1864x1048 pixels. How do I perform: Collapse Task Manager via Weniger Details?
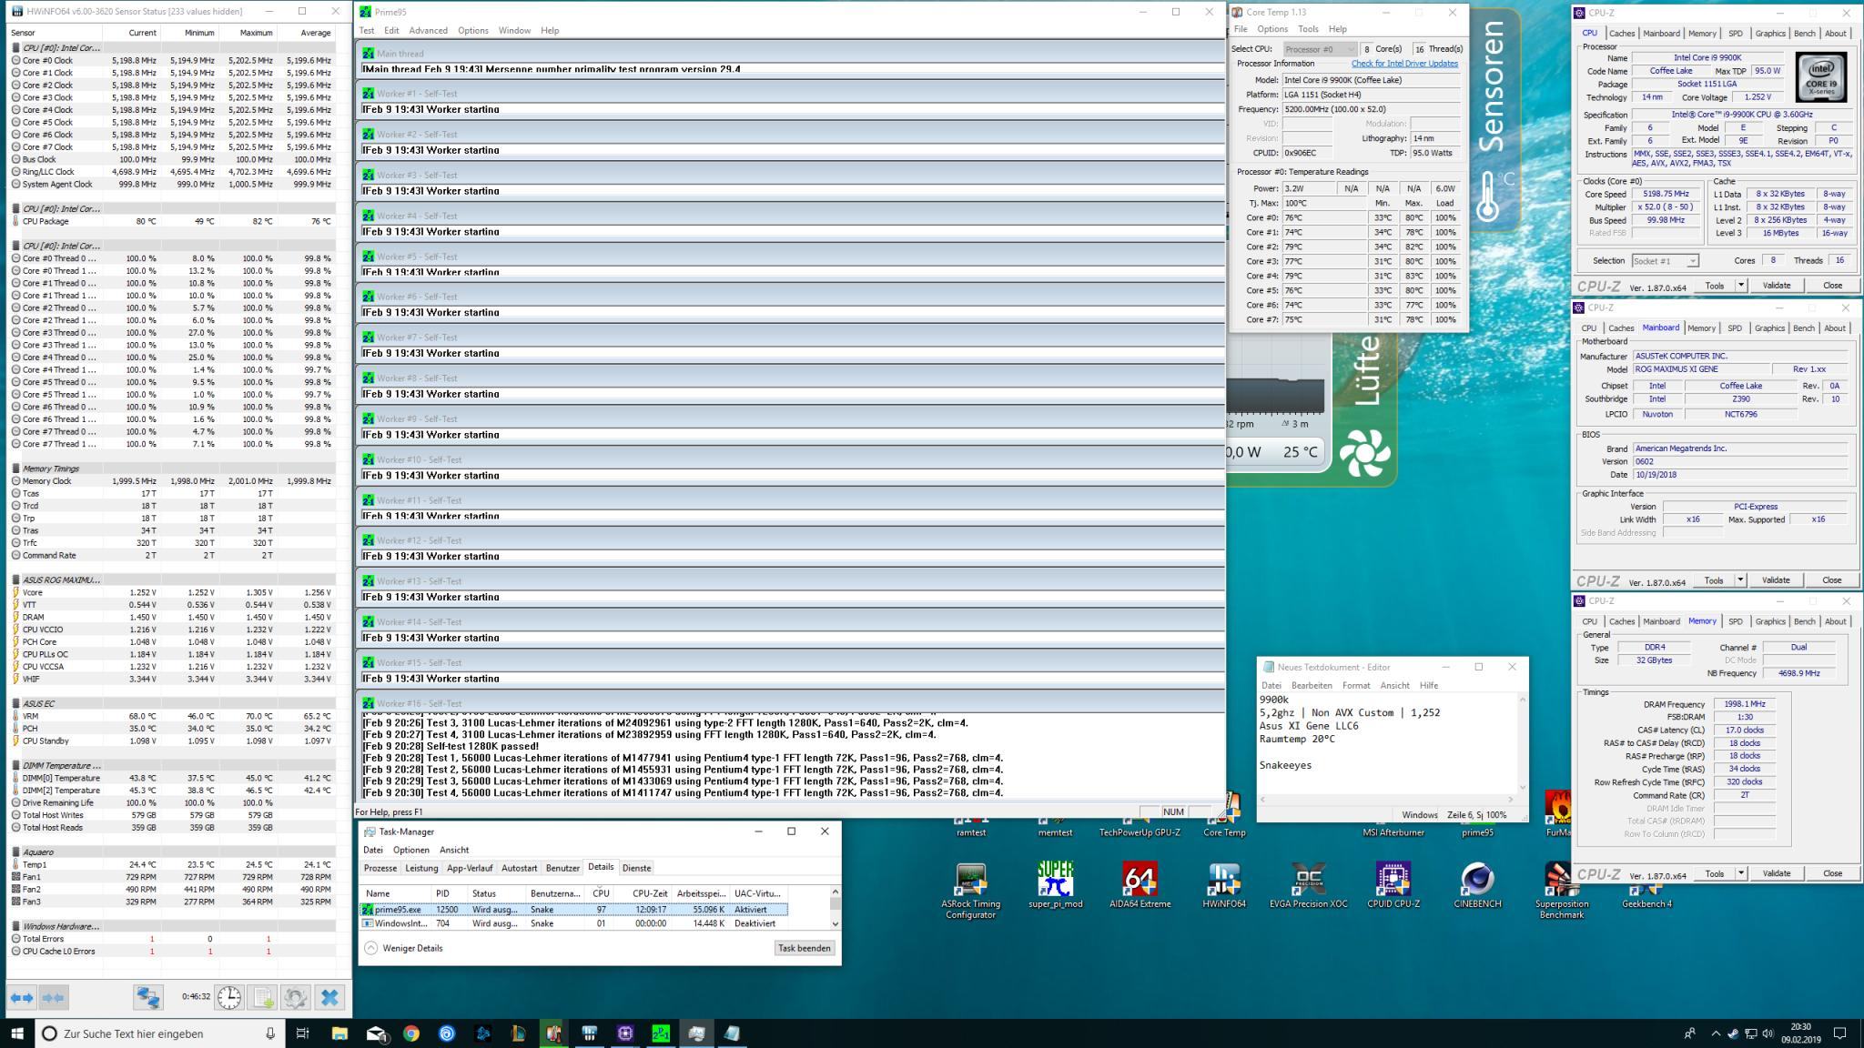403,948
